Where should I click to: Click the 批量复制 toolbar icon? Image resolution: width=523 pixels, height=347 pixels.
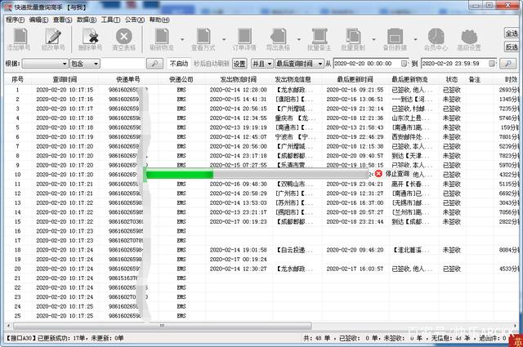[353, 39]
